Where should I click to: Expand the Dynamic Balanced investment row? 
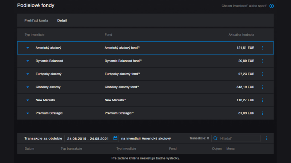point(27,61)
